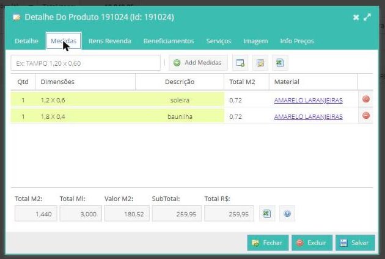Select the 1,8 X 0,4 dimensions cell
Screen dimensions: 385x259
click(86, 116)
